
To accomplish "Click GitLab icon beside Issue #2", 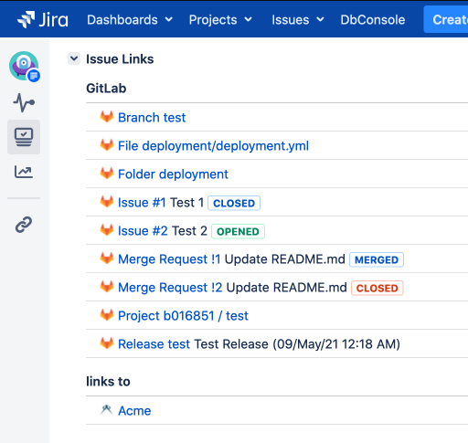I will coord(107,230).
